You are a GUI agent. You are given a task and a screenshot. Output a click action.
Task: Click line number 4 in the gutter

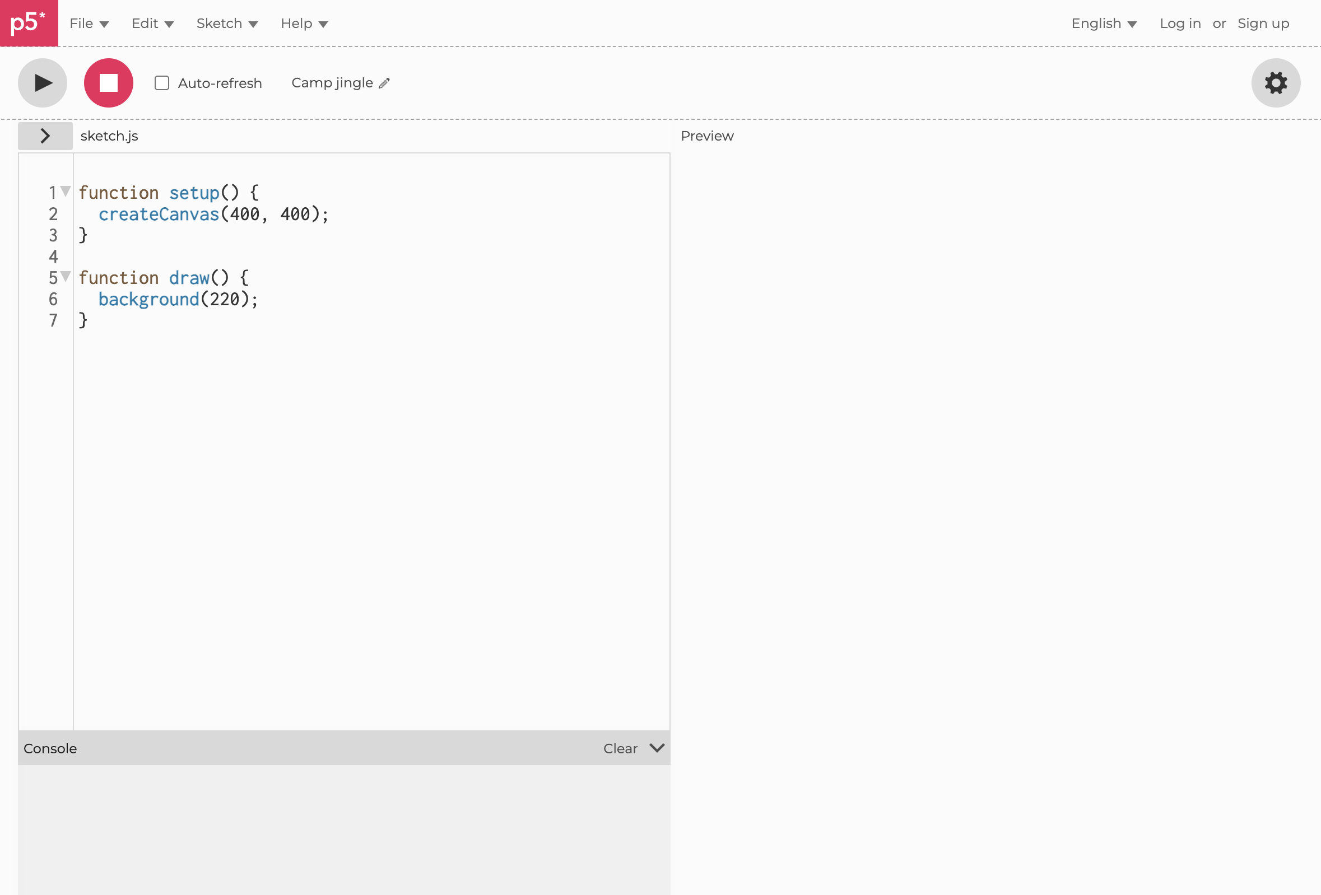tap(53, 257)
